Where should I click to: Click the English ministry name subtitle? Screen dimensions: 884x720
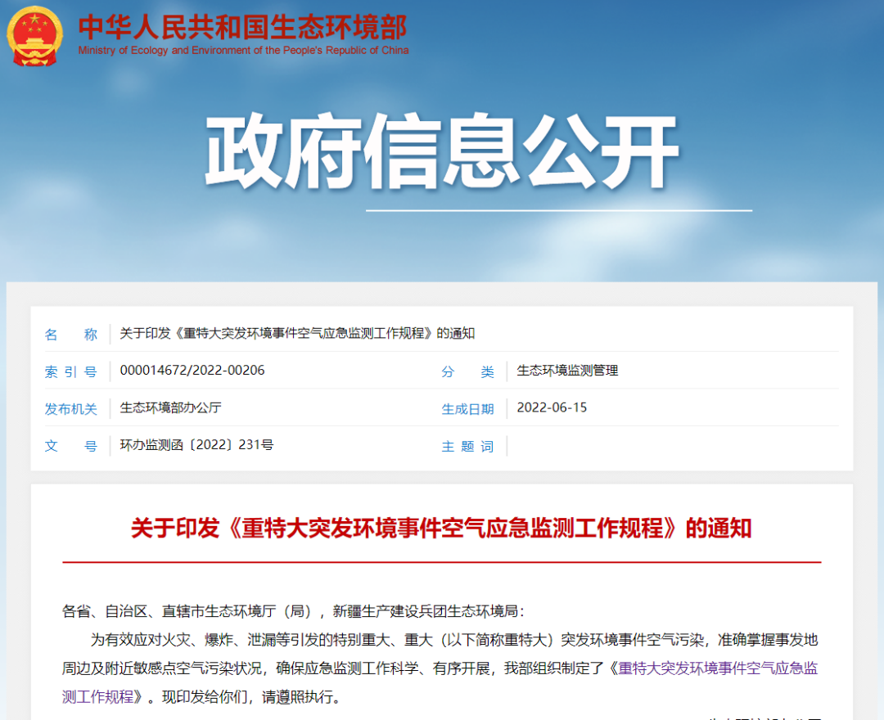(x=243, y=50)
